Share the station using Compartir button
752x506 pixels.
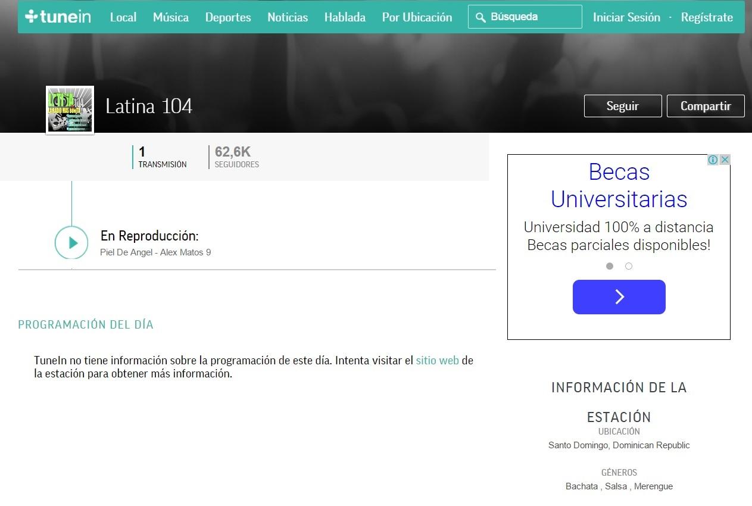point(706,106)
